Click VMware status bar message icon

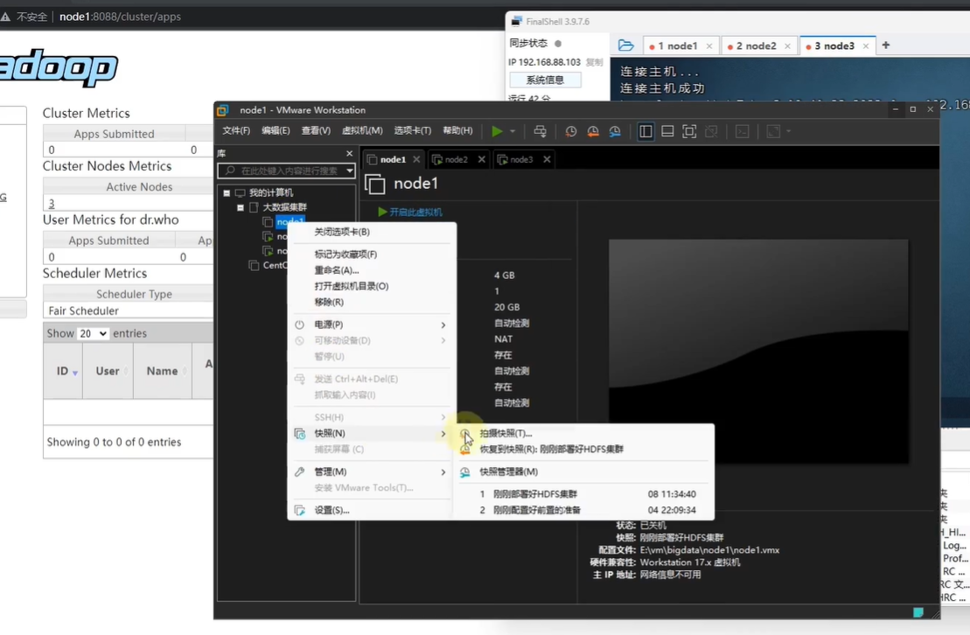point(918,612)
